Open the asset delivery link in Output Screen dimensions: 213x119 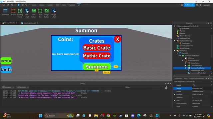[x=68, y=91]
